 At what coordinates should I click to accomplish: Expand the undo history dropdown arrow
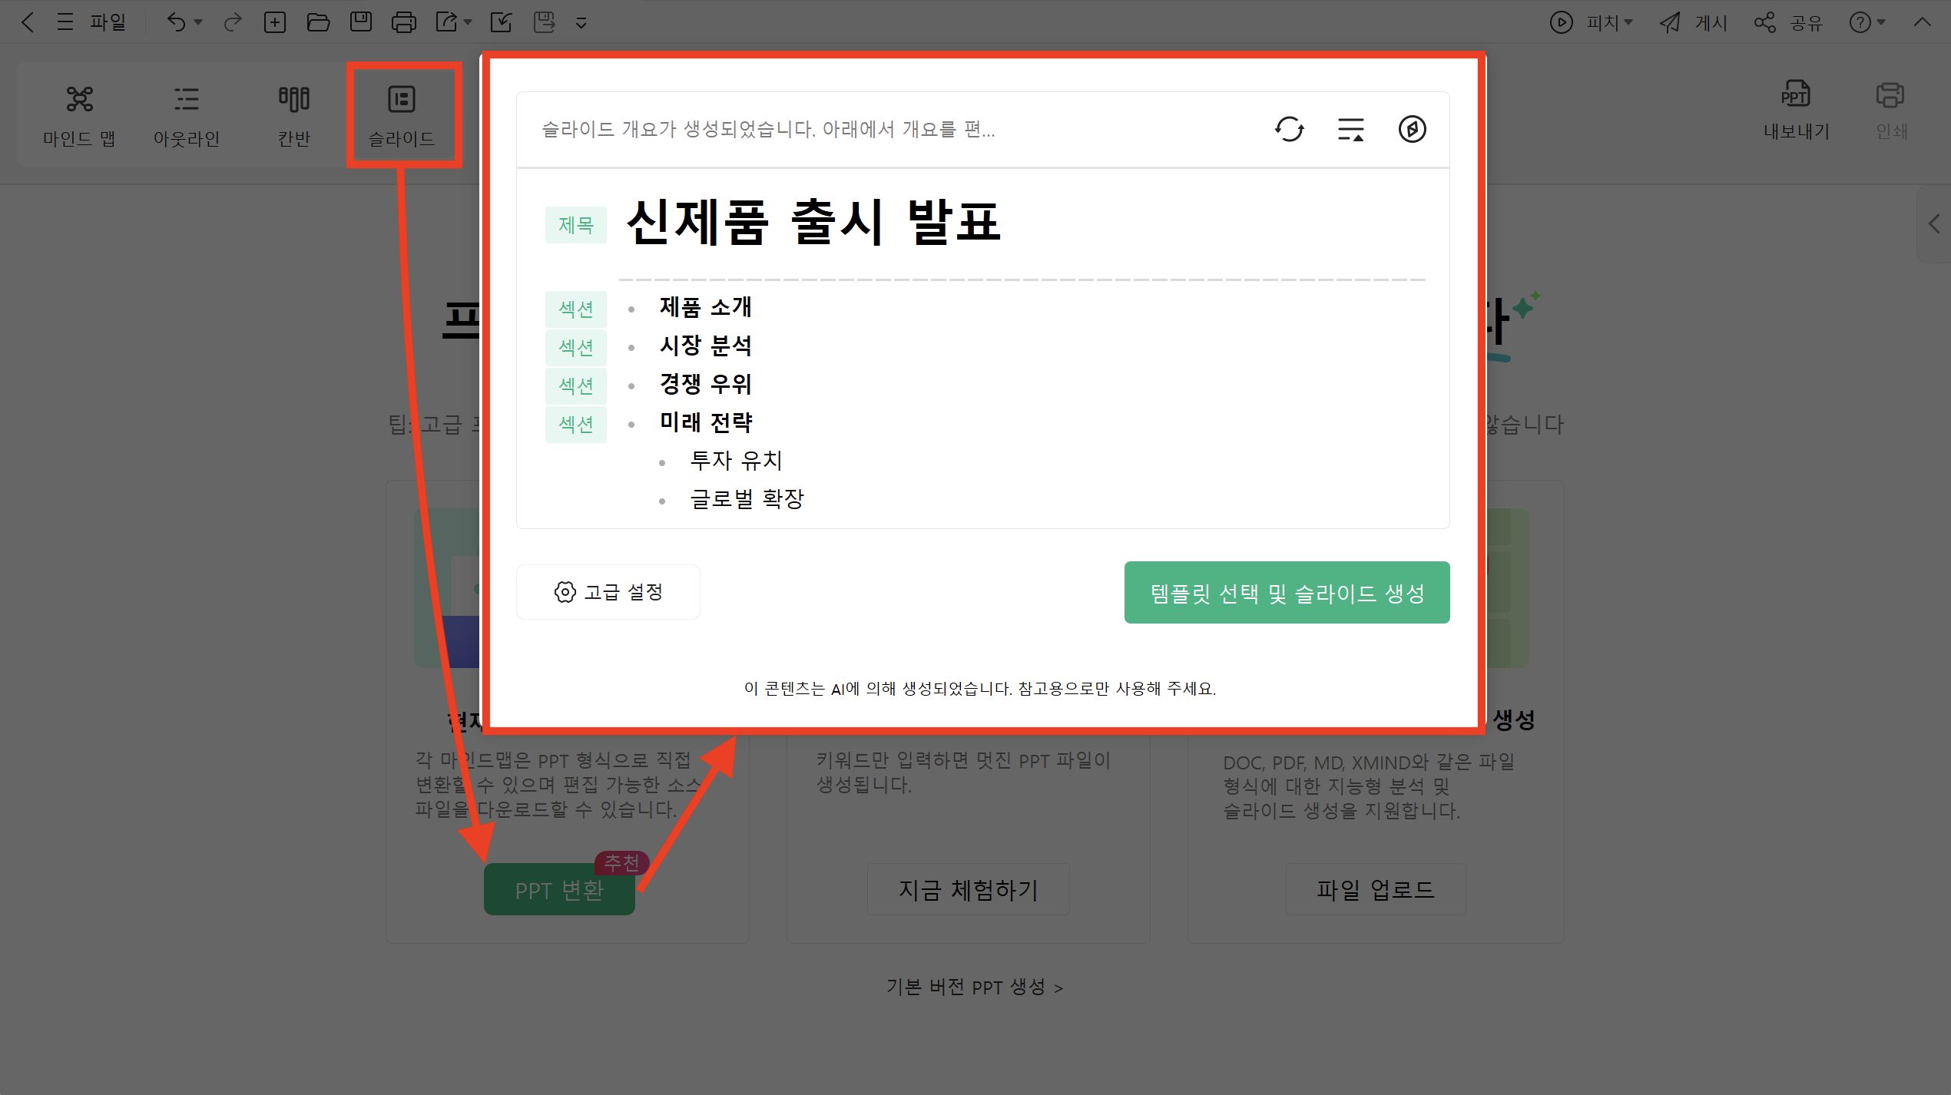[198, 22]
